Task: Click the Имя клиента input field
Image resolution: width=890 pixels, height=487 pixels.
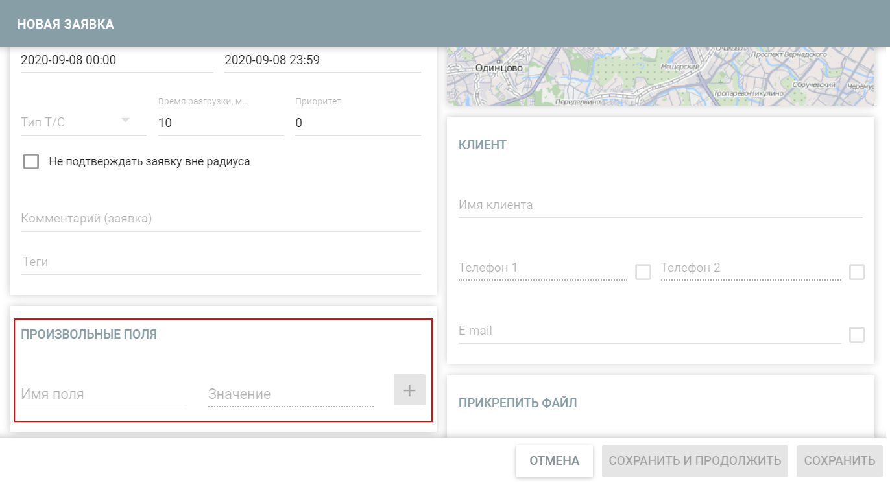Action: 658,204
